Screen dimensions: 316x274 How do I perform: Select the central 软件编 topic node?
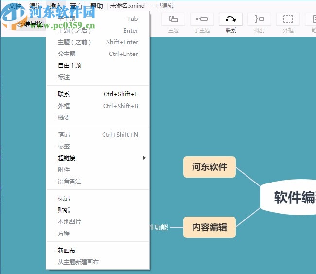pyautogui.click(x=288, y=197)
